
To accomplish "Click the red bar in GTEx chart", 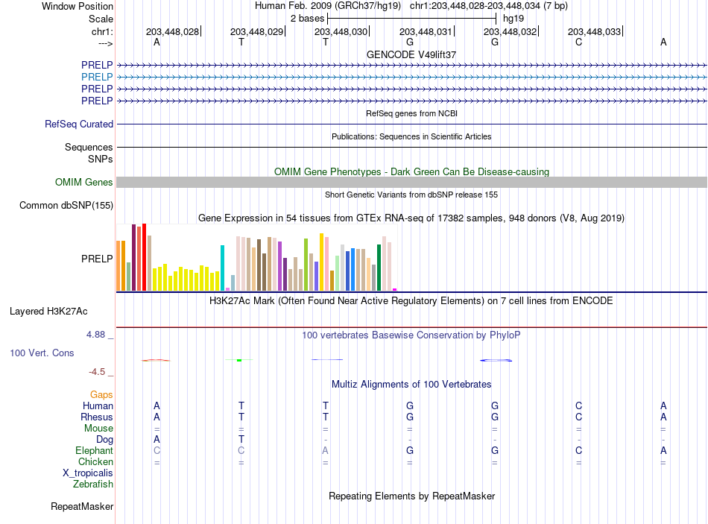I will coord(144,257).
